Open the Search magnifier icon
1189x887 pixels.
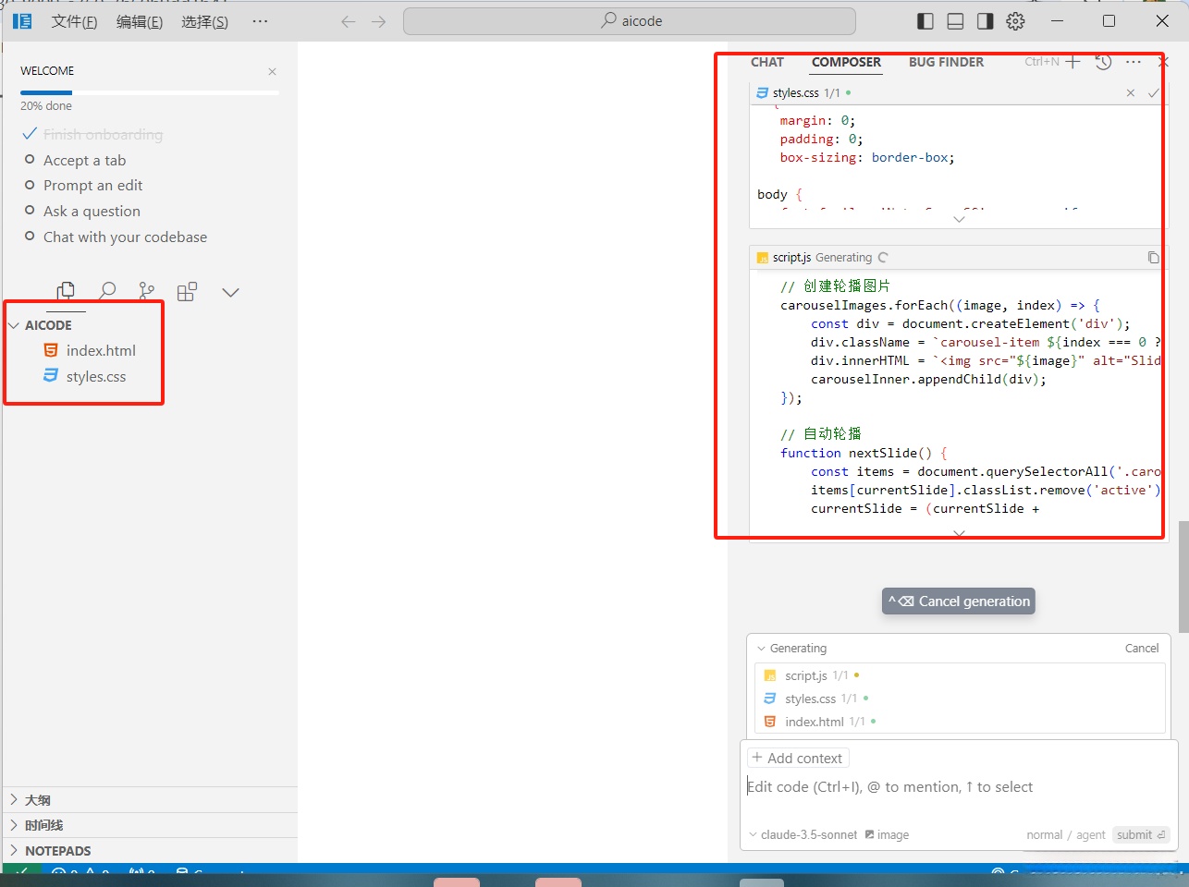107,292
